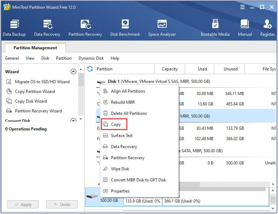278x214 pixels.
Task: Open the Manual
Action: [x=245, y=28]
